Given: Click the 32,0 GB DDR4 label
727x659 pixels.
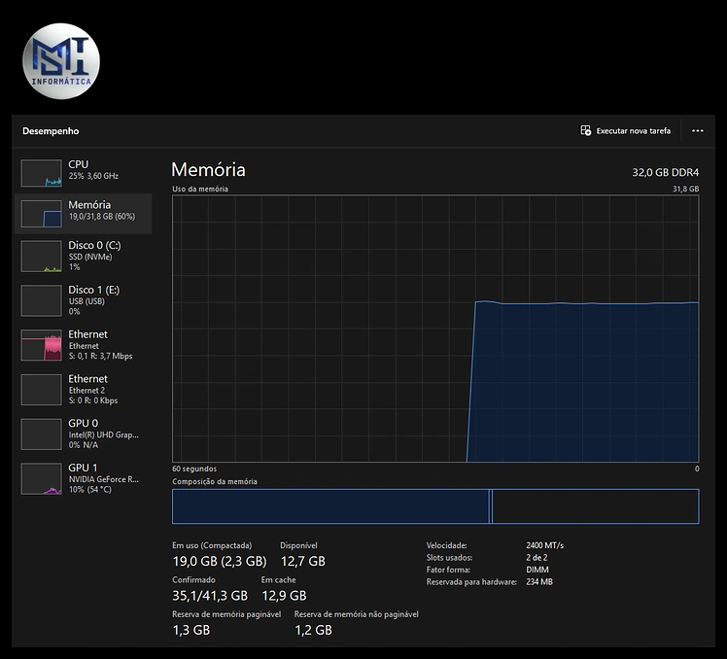Looking at the screenshot, I should coord(666,172).
